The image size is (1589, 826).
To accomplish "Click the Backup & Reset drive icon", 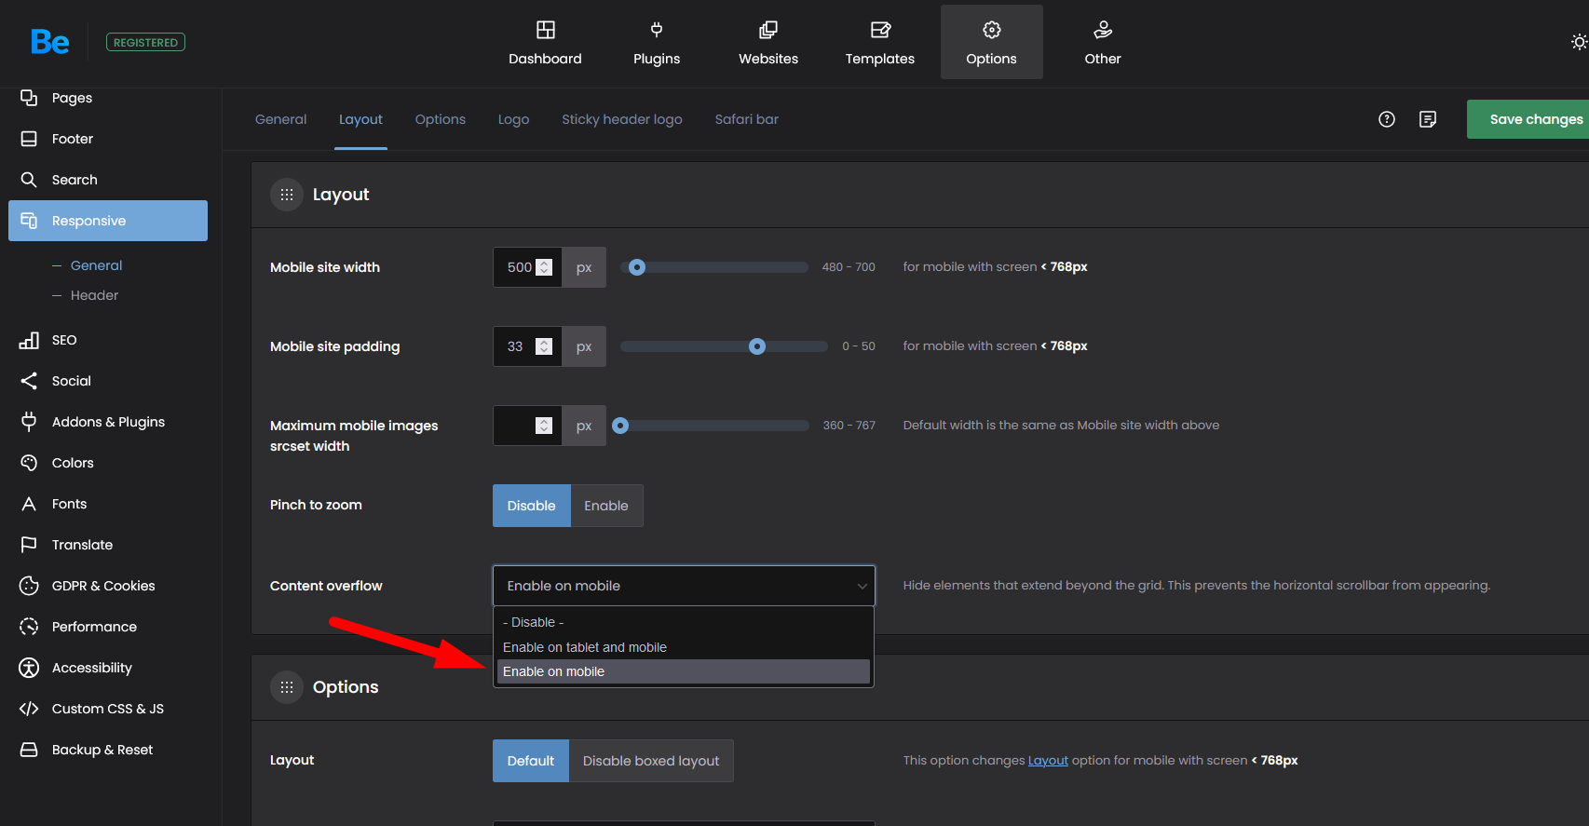I will (x=29, y=750).
